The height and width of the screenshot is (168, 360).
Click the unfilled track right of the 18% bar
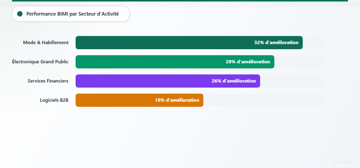pyautogui.click(x=264, y=100)
